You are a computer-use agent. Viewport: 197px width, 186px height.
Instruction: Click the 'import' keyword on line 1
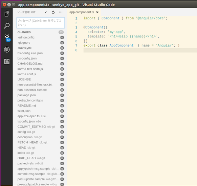pos(89,18)
